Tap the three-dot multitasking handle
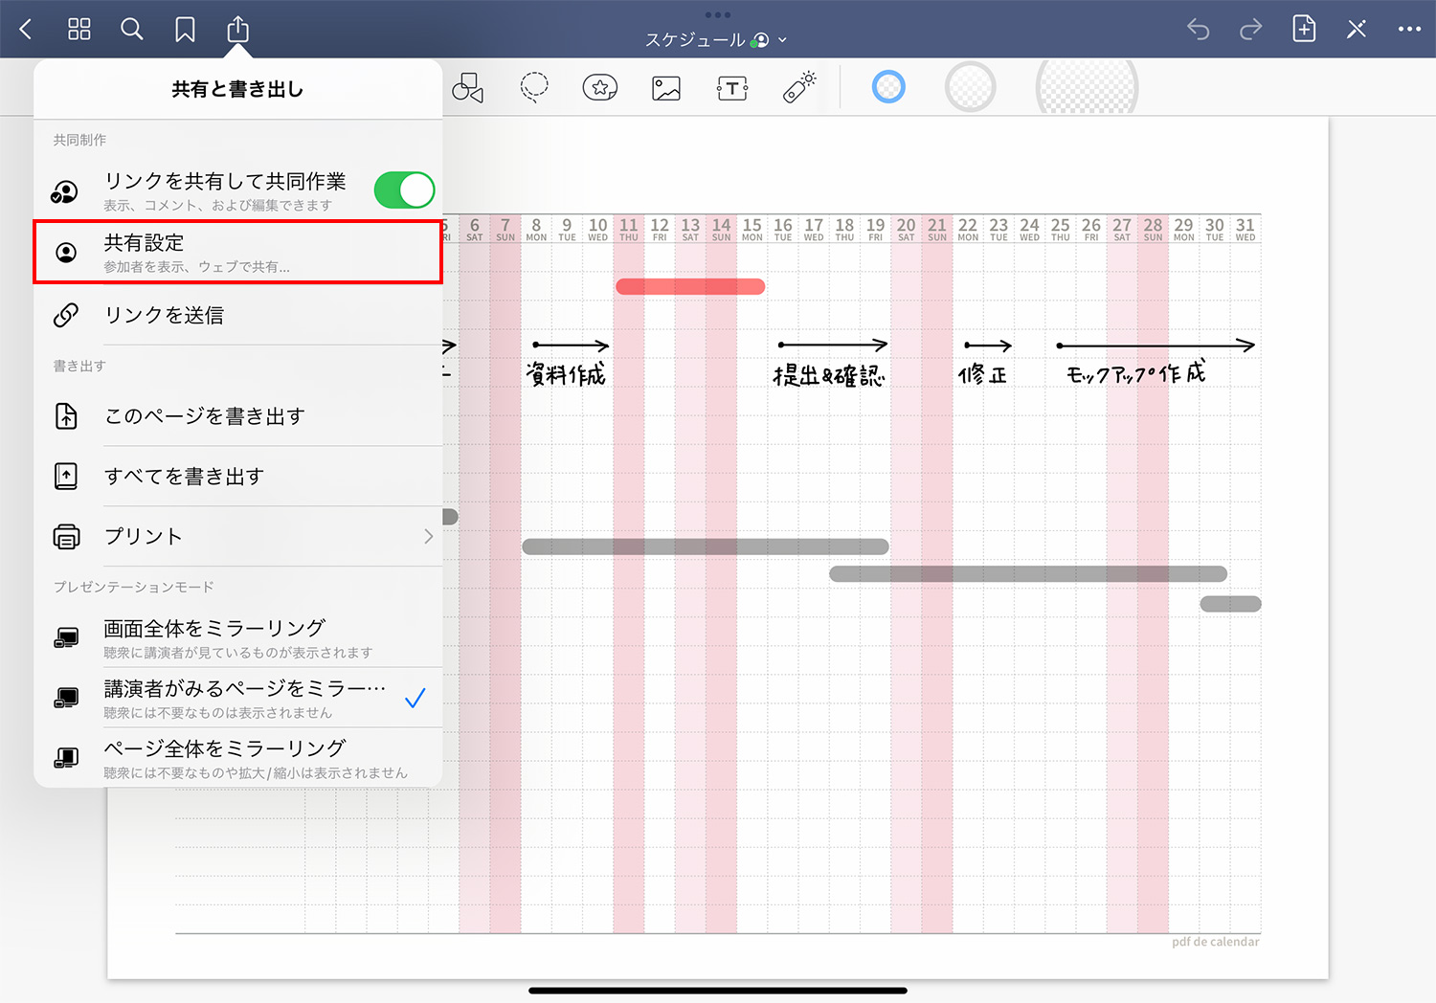Viewport: 1436px width, 1003px height. click(717, 14)
